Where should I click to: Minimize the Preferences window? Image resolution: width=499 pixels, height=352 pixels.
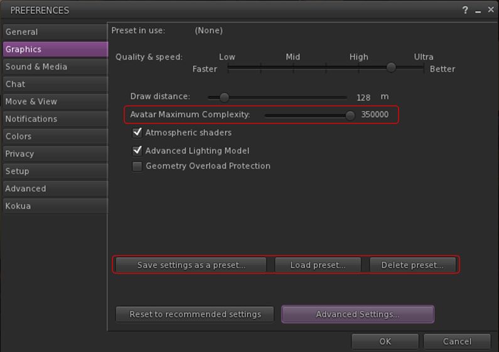[478, 11]
